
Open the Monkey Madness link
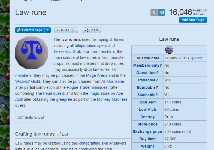[x=112, y=99]
